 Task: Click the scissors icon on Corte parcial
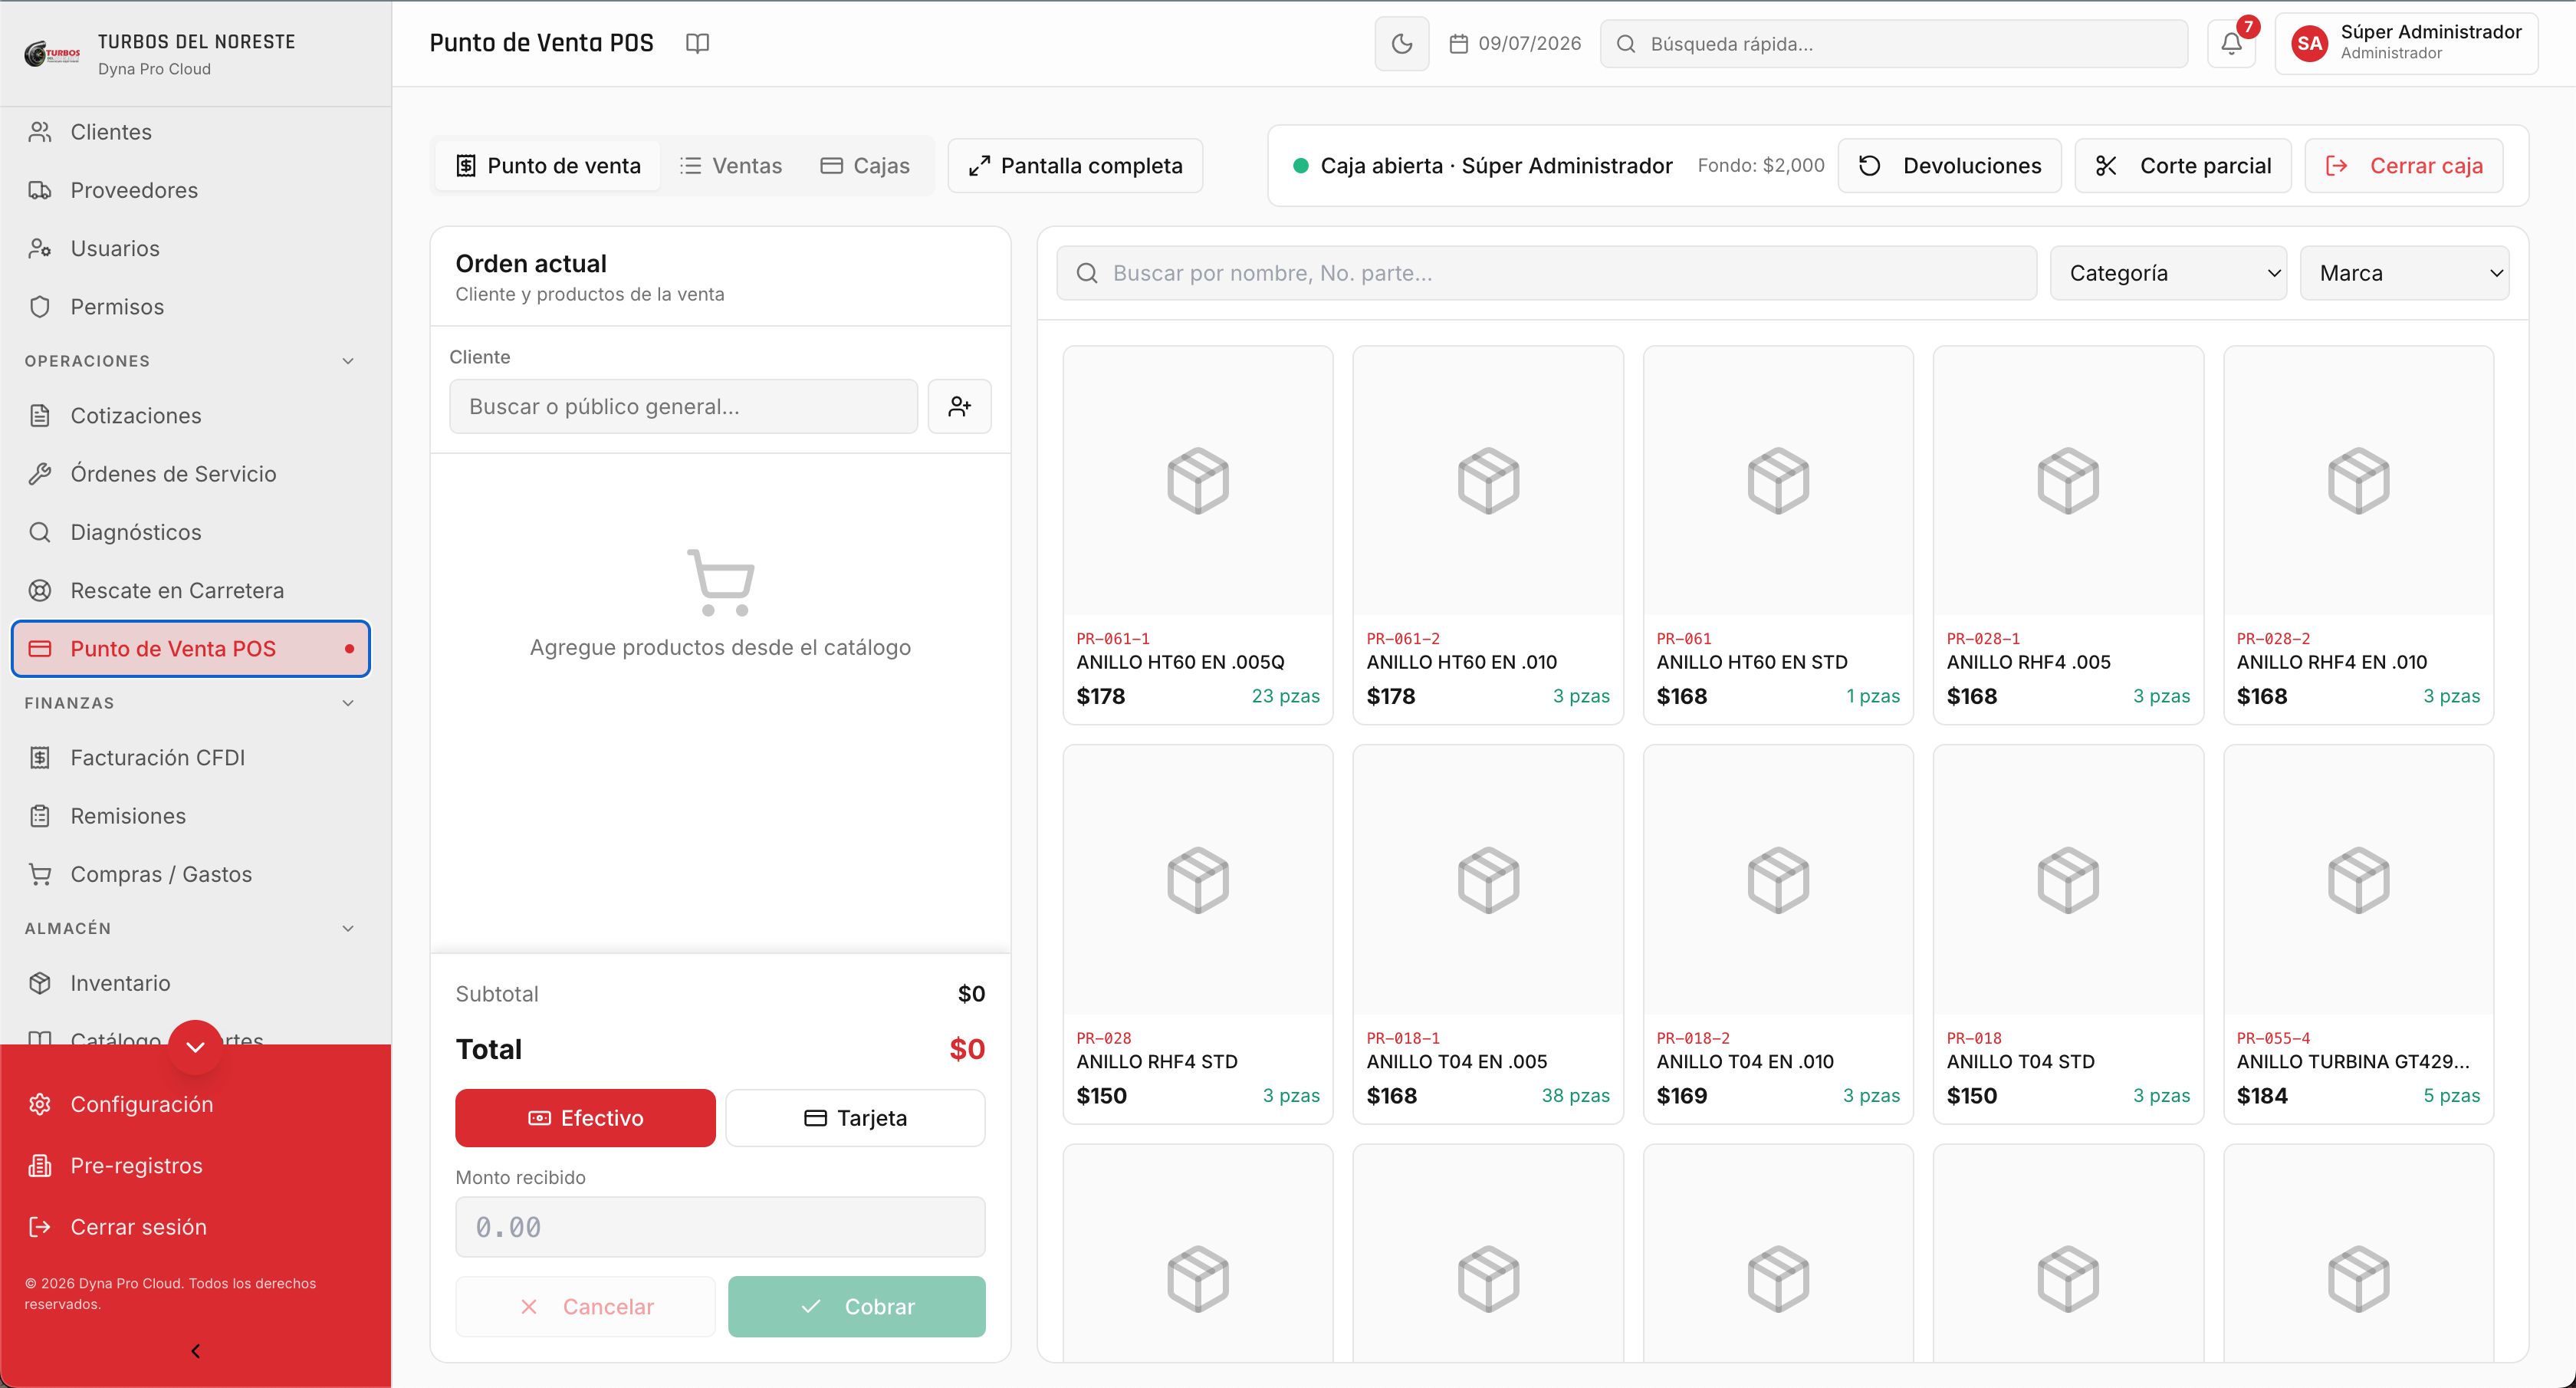pyautogui.click(x=2106, y=166)
